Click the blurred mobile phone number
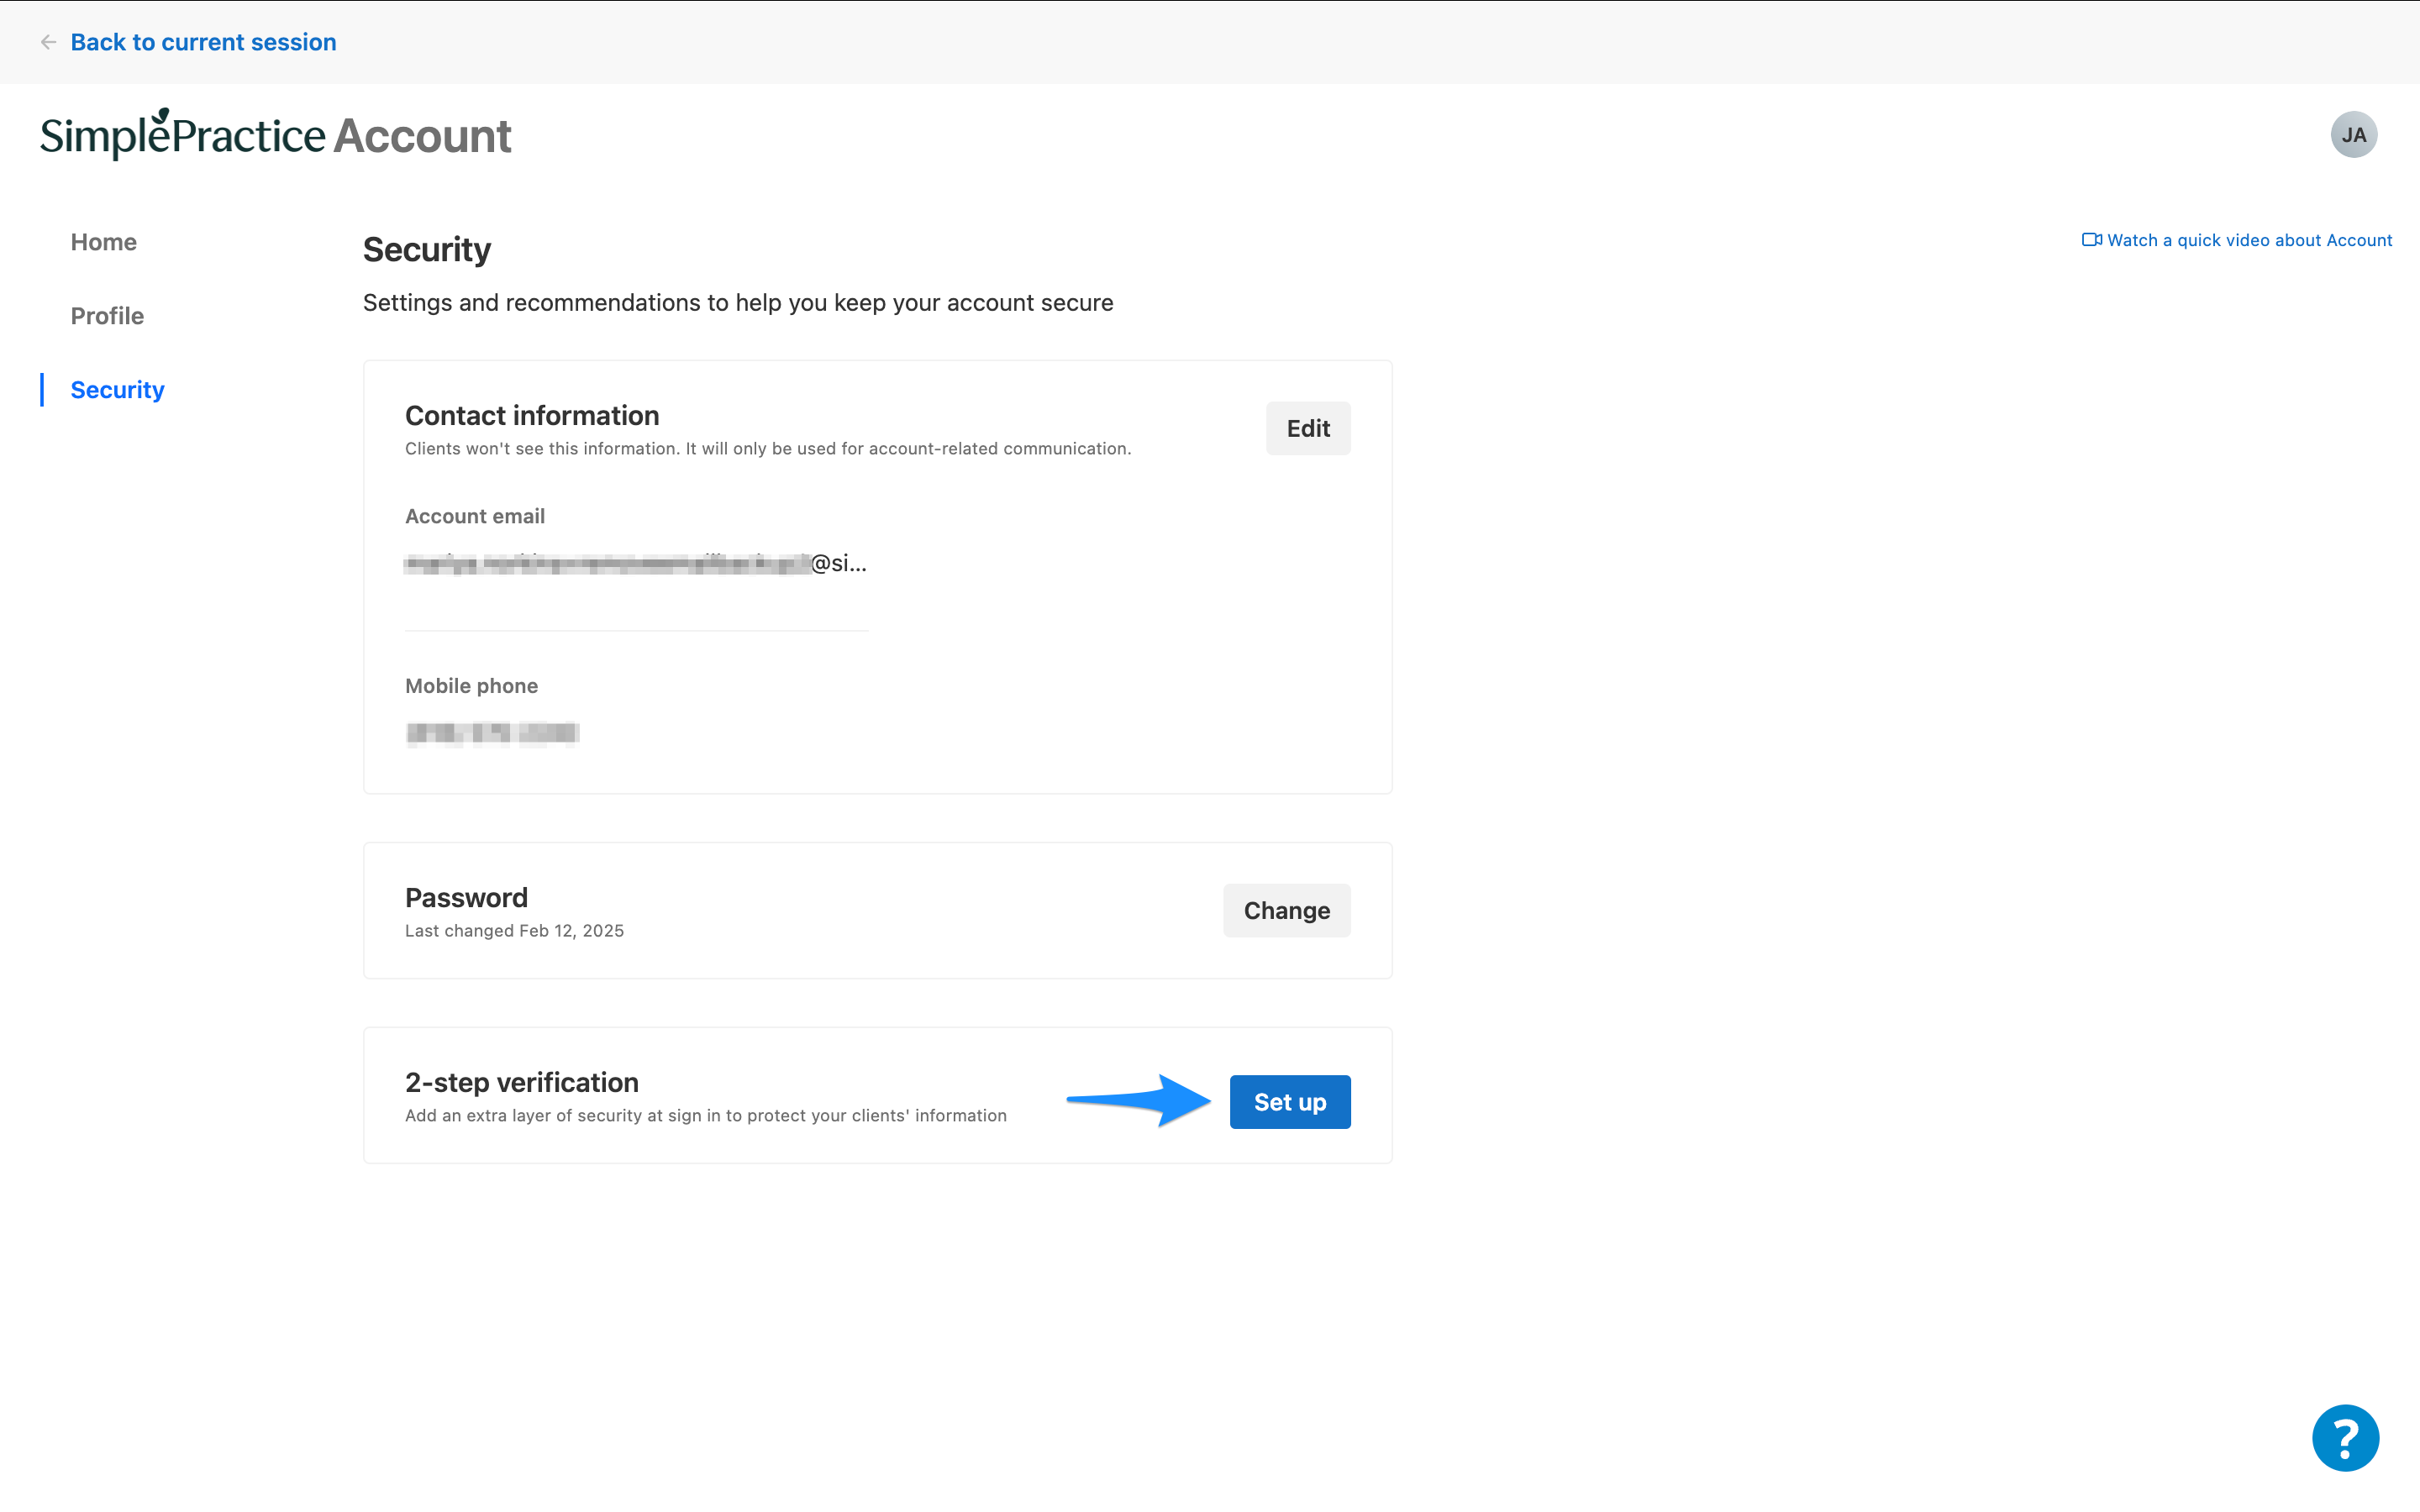2420x1512 pixels. tap(492, 733)
